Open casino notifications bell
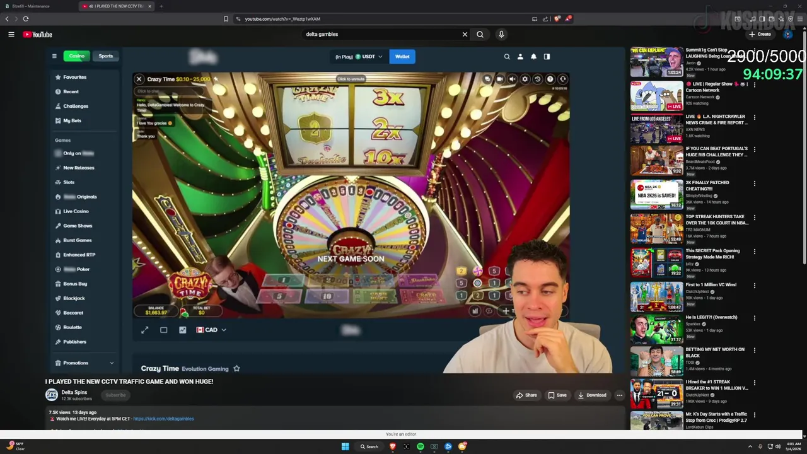 pos(533,57)
